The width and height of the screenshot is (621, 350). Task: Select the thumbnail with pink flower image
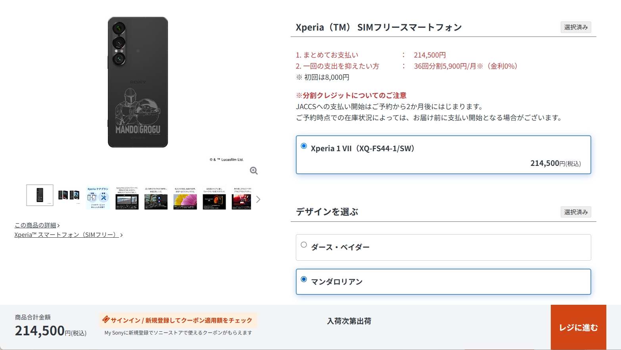[x=185, y=198]
